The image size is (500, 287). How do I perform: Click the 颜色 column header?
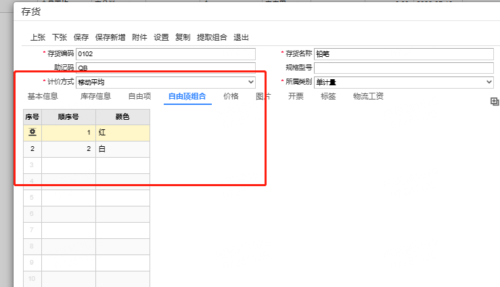pos(122,117)
